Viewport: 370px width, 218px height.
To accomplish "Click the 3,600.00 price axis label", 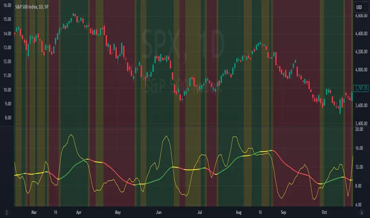I will [361, 105].
